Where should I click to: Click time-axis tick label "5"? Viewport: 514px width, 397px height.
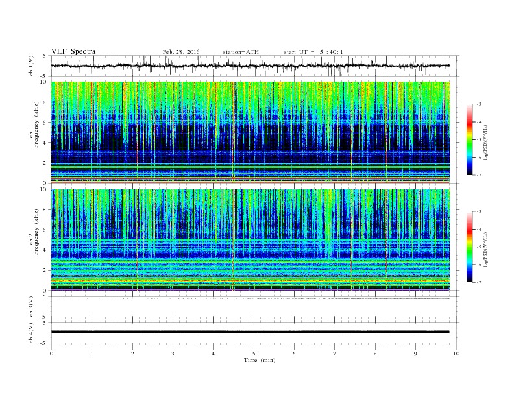[254, 354]
